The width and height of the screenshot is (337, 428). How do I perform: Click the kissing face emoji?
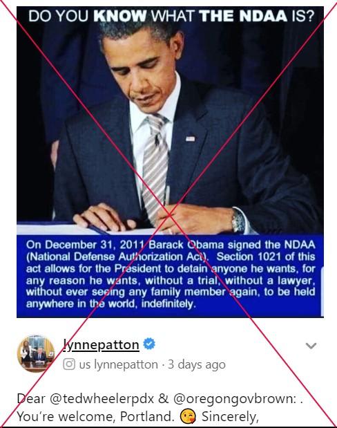click(x=188, y=416)
